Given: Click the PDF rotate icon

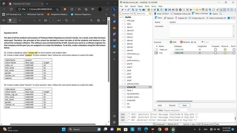Looking at the screenshot, I should [x=66, y=20].
